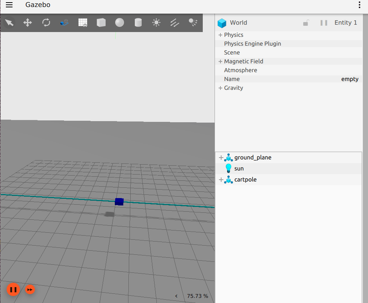The width and height of the screenshot is (368, 303).
Task: Add a spot light
Action: [x=192, y=22]
